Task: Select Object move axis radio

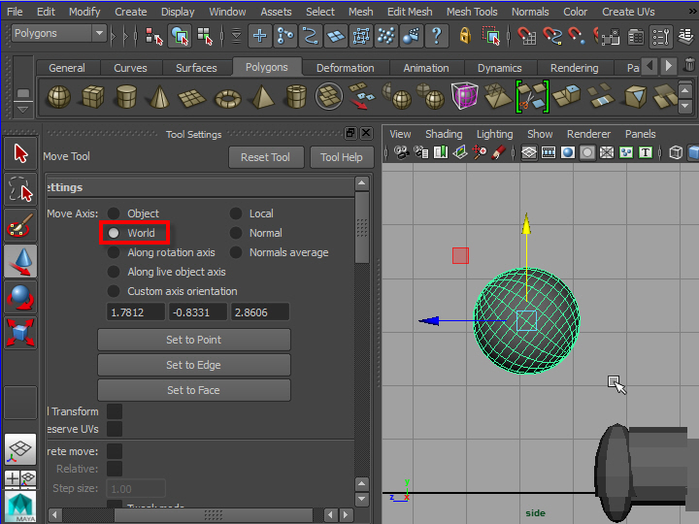Action: pos(114,213)
